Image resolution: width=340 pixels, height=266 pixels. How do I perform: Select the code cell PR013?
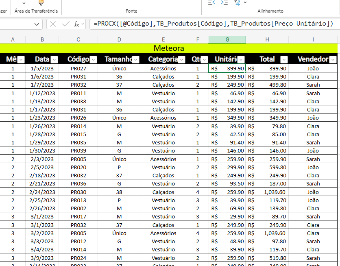tap(78, 200)
